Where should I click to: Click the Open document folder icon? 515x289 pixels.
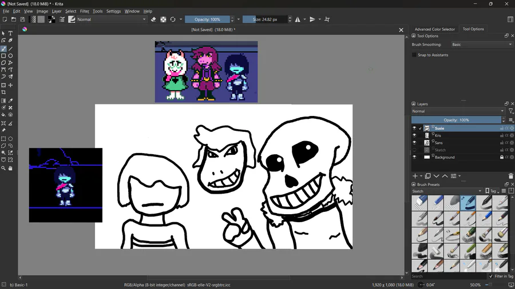[x=14, y=19]
